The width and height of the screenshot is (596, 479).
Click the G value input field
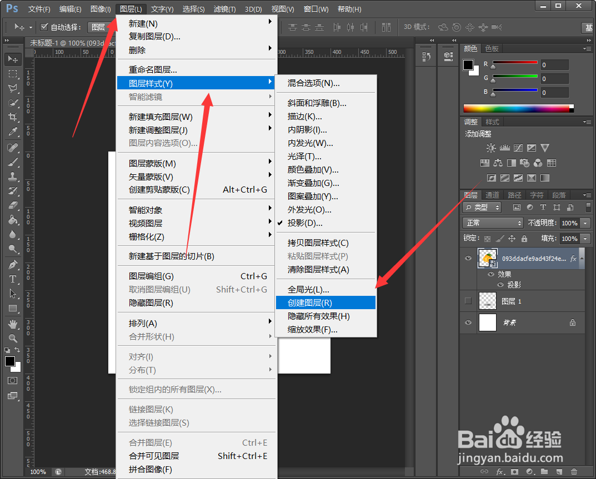pyautogui.click(x=554, y=79)
